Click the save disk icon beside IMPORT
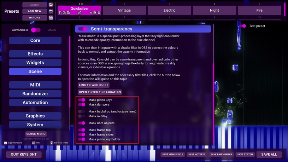This screenshot has height=162, width=288. (x=51, y=18)
